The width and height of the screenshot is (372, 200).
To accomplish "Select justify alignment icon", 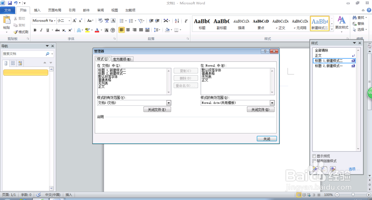I will 141,30.
